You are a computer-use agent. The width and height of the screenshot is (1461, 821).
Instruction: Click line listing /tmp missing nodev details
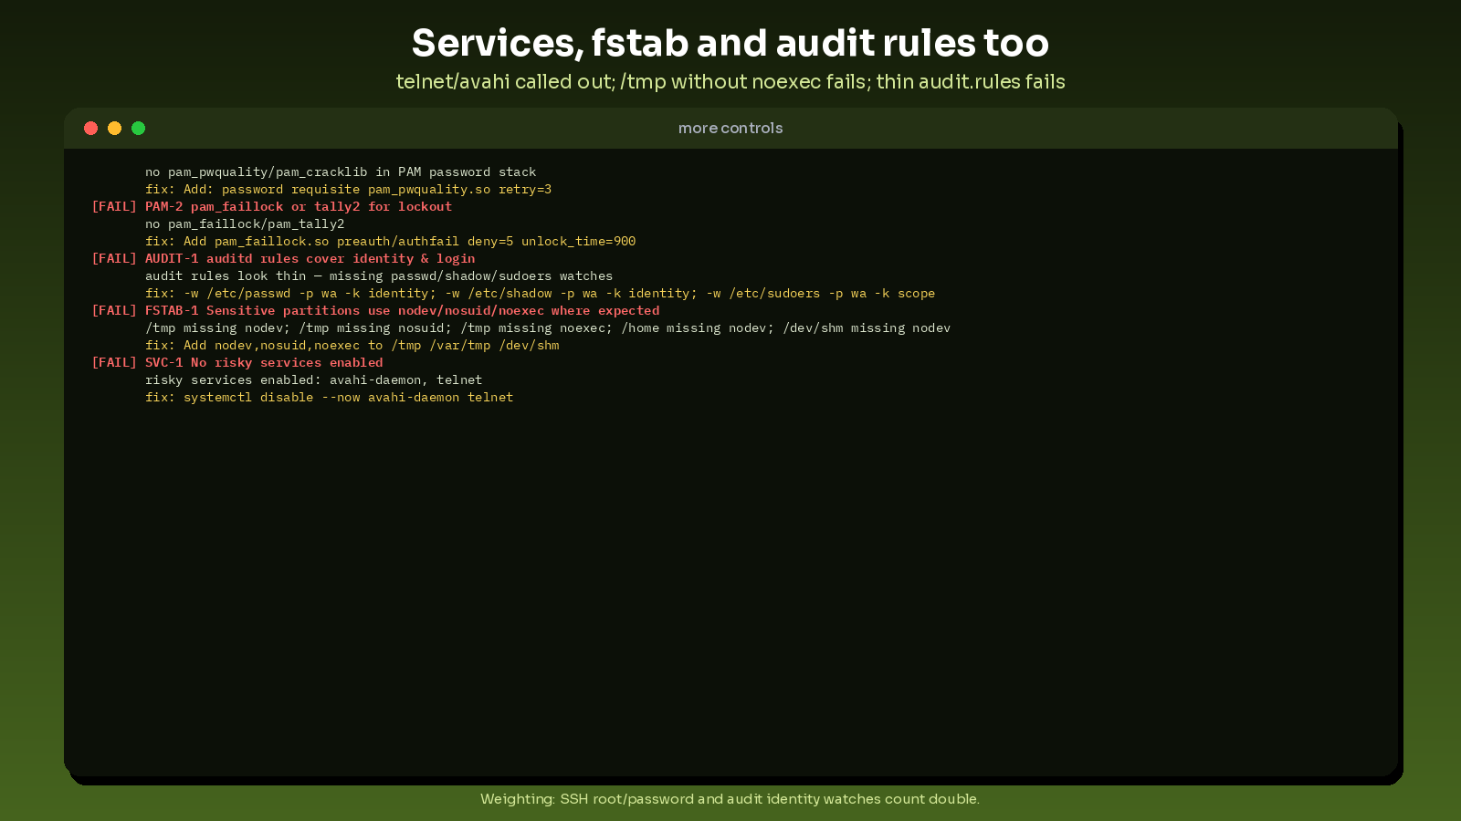(x=548, y=327)
